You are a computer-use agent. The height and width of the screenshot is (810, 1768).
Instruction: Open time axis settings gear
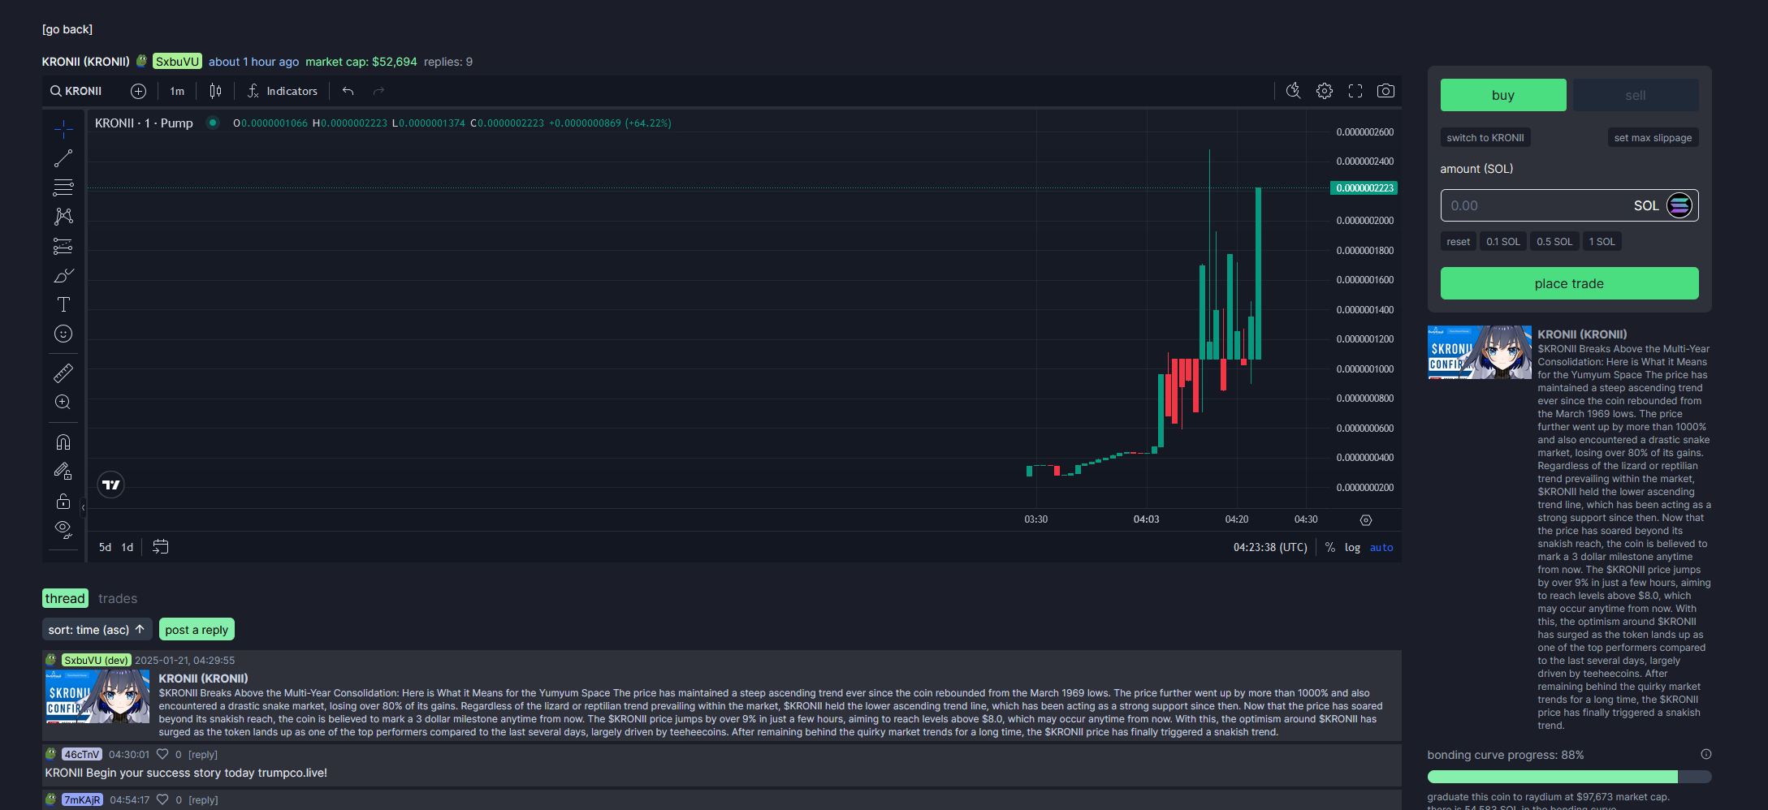tap(1366, 520)
